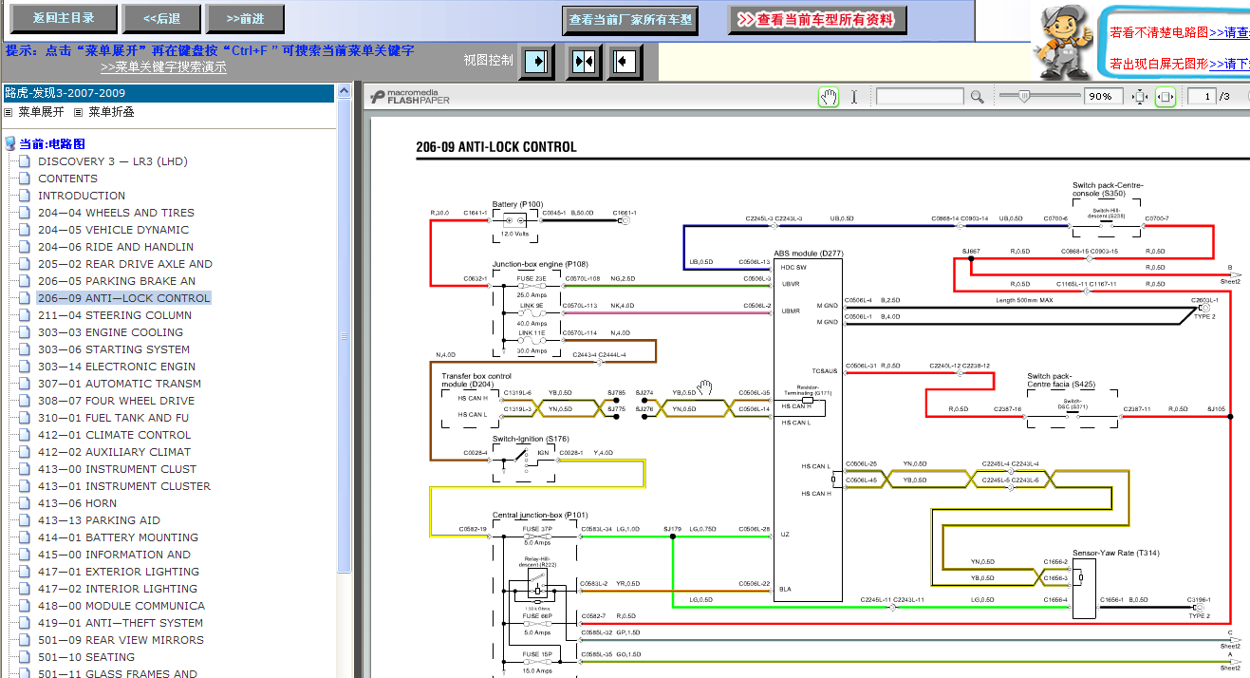Open 413—01 INSTRUMENT CLUSTER

point(124,486)
